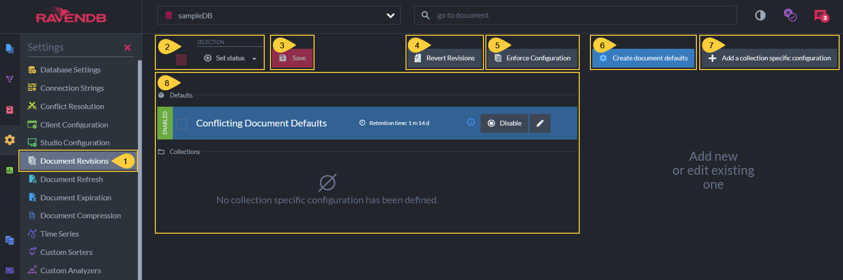Open the Tasks clipboard icon in sidebar
The width and height of the screenshot is (843, 280).
9,110
